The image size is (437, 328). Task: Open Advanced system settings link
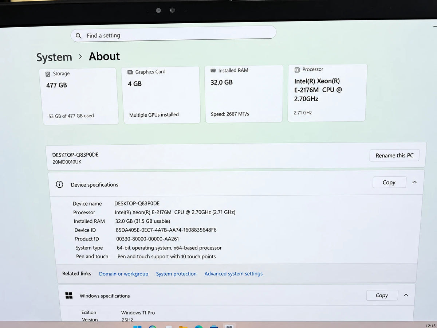click(x=233, y=273)
